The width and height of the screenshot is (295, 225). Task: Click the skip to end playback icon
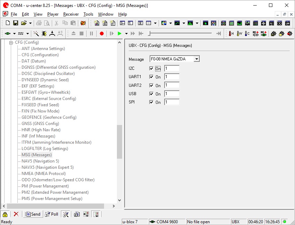pyautogui.click(x=218, y=33)
